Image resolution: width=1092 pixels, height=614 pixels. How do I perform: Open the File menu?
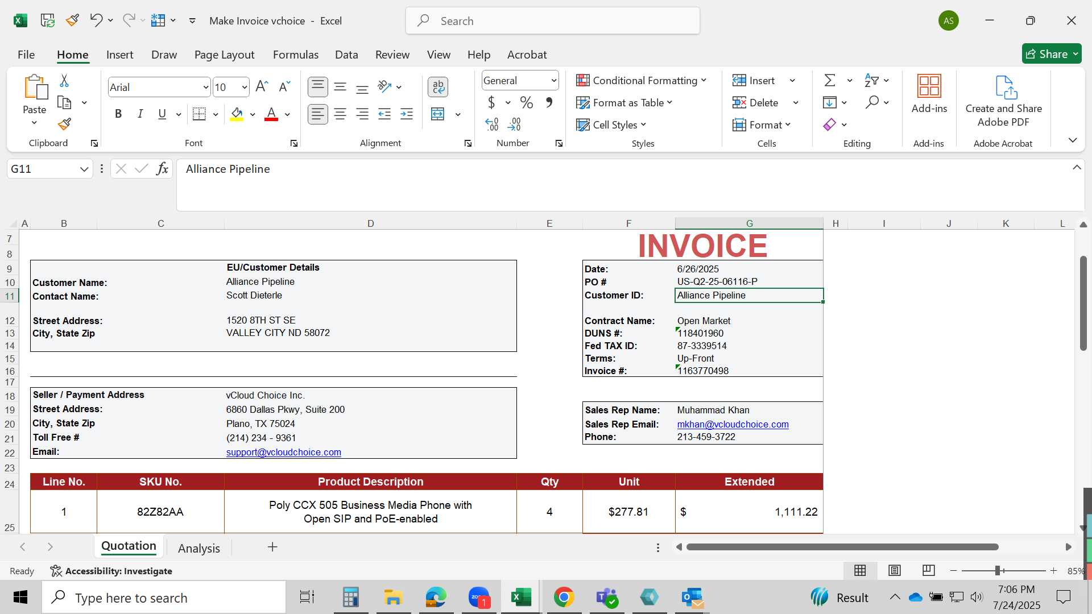[26, 55]
